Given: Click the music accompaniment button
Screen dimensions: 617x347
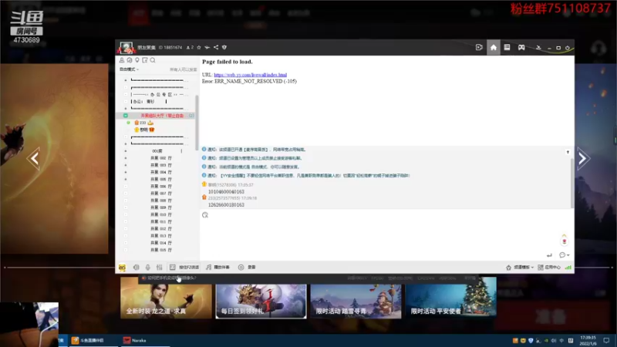Looking at the screenshot, I should [218, 268].
